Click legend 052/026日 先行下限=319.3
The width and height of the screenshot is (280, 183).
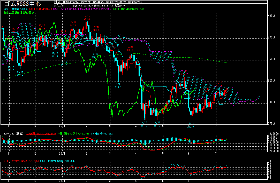pos(96,9)
